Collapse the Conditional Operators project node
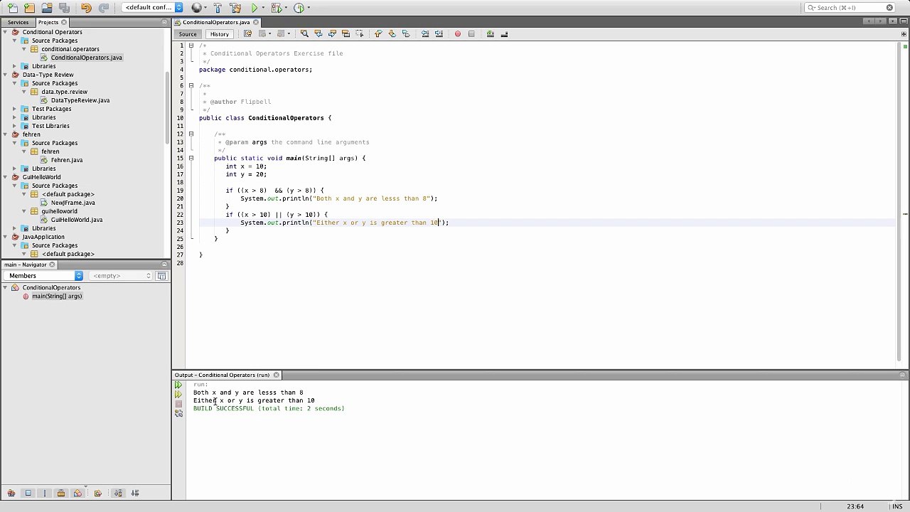 pyautogui.click(x=5, y=32)
